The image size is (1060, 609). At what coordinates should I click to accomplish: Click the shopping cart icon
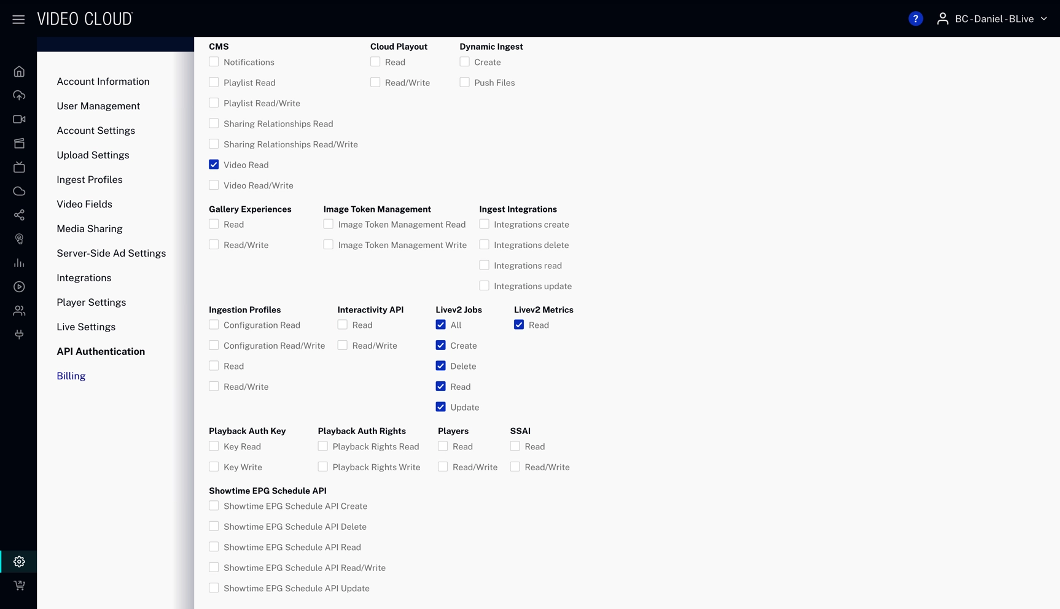click(x=19, y=586)
